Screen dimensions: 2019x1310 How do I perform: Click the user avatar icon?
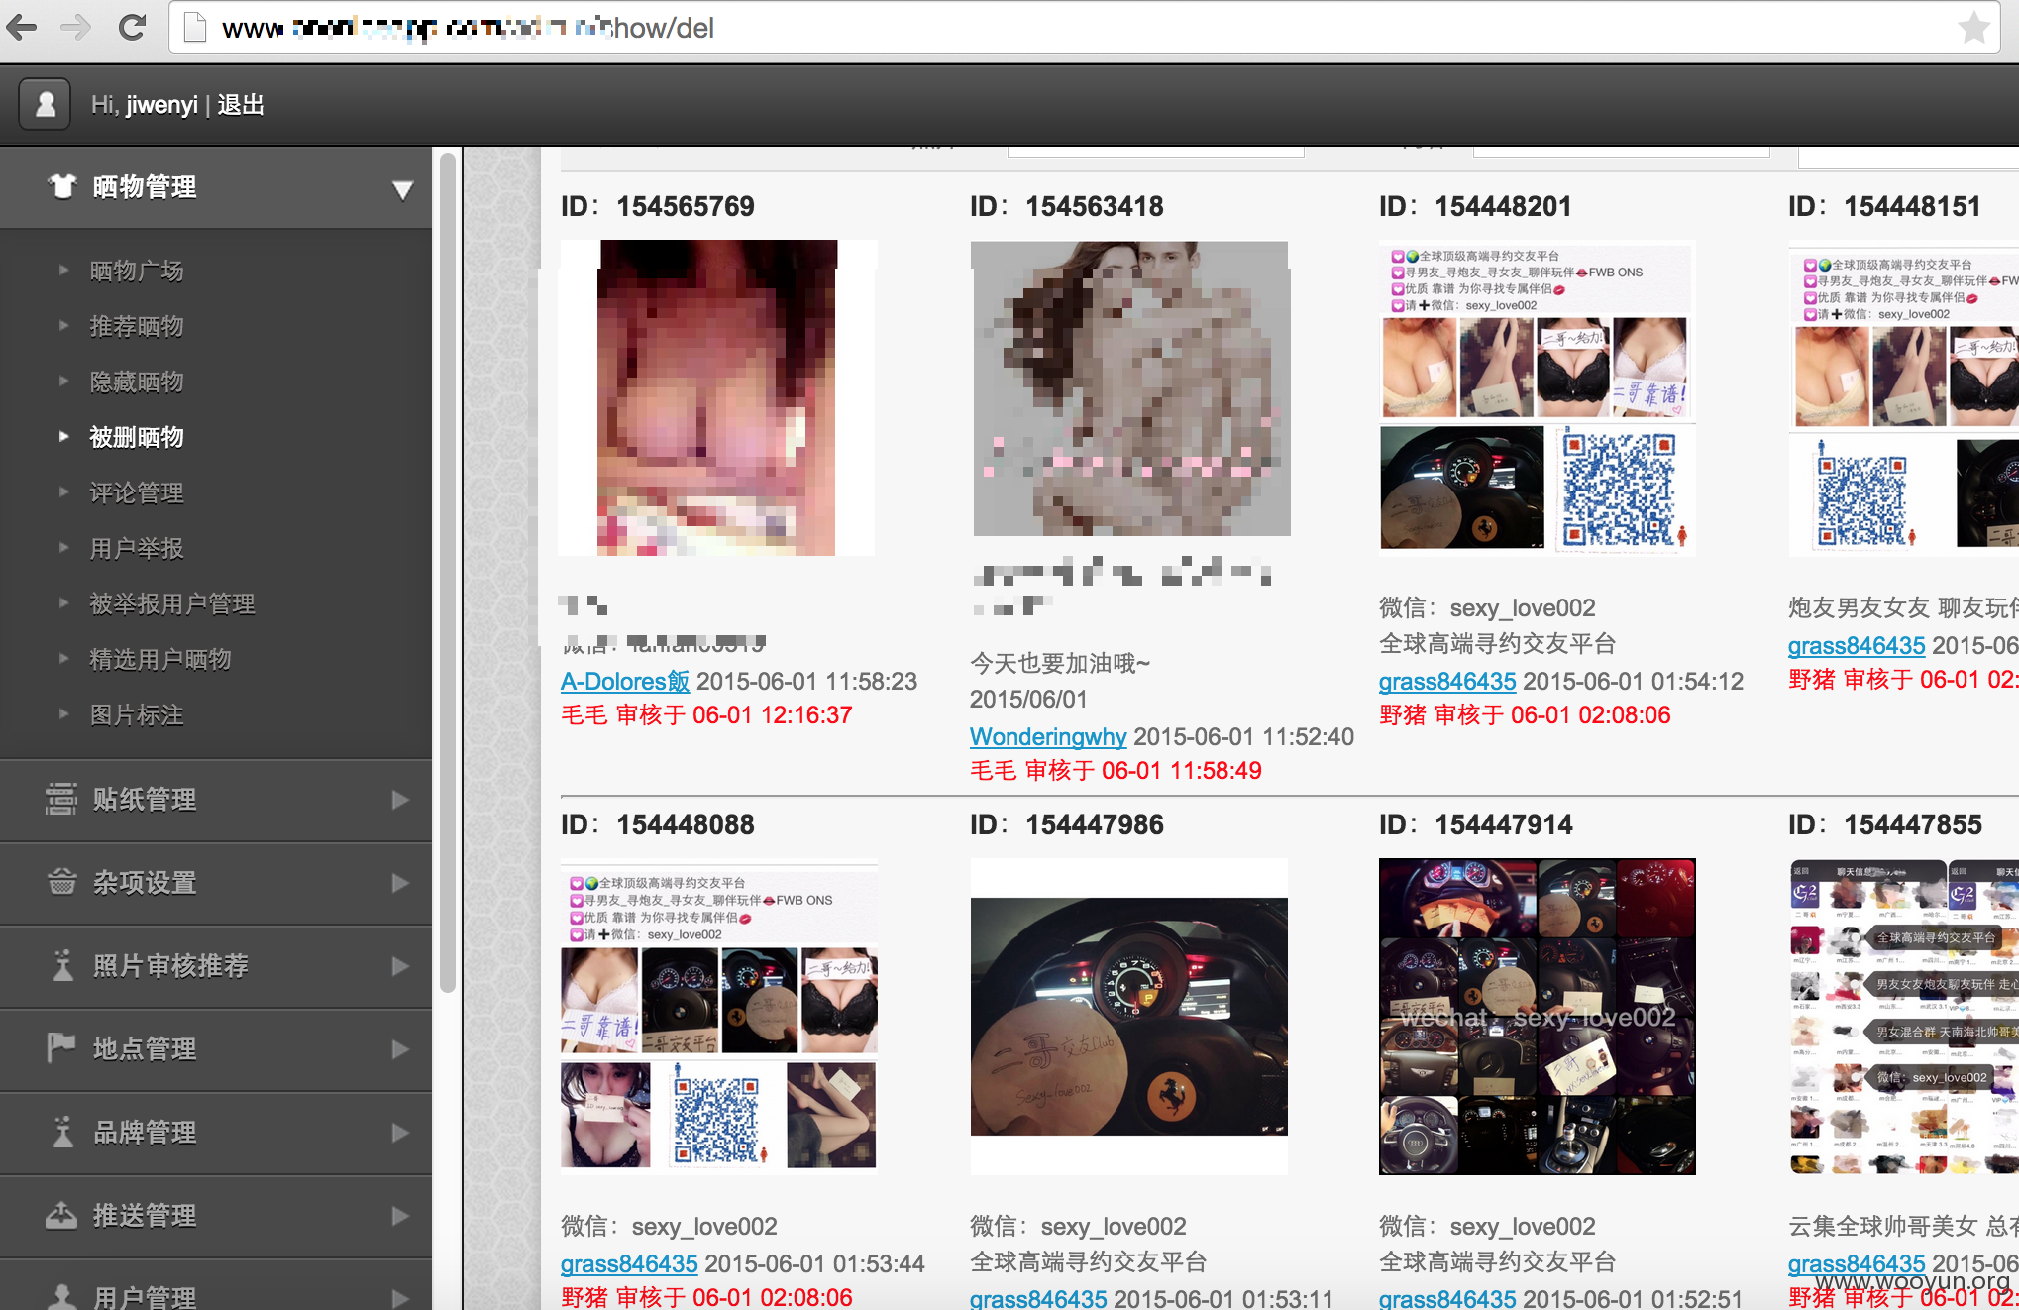[x=45, y=104]
